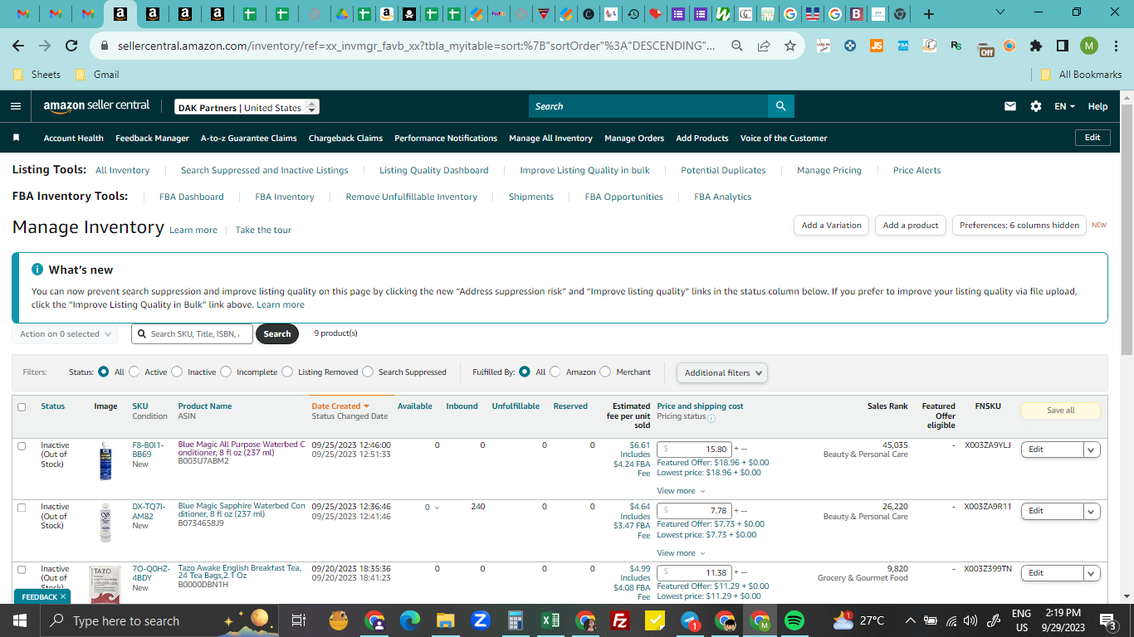Open the DAK Partners marketplace selector
1134x637 pixels.
pos(247,107)
